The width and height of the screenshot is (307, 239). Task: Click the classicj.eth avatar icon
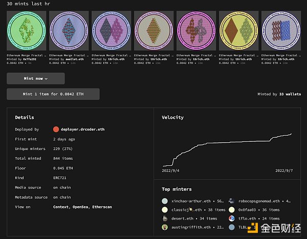pyautogui.click(x=165, y=210)
